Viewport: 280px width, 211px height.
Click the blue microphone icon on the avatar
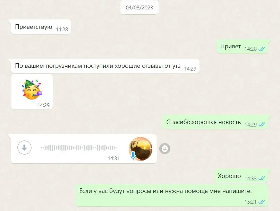(133, 155)
